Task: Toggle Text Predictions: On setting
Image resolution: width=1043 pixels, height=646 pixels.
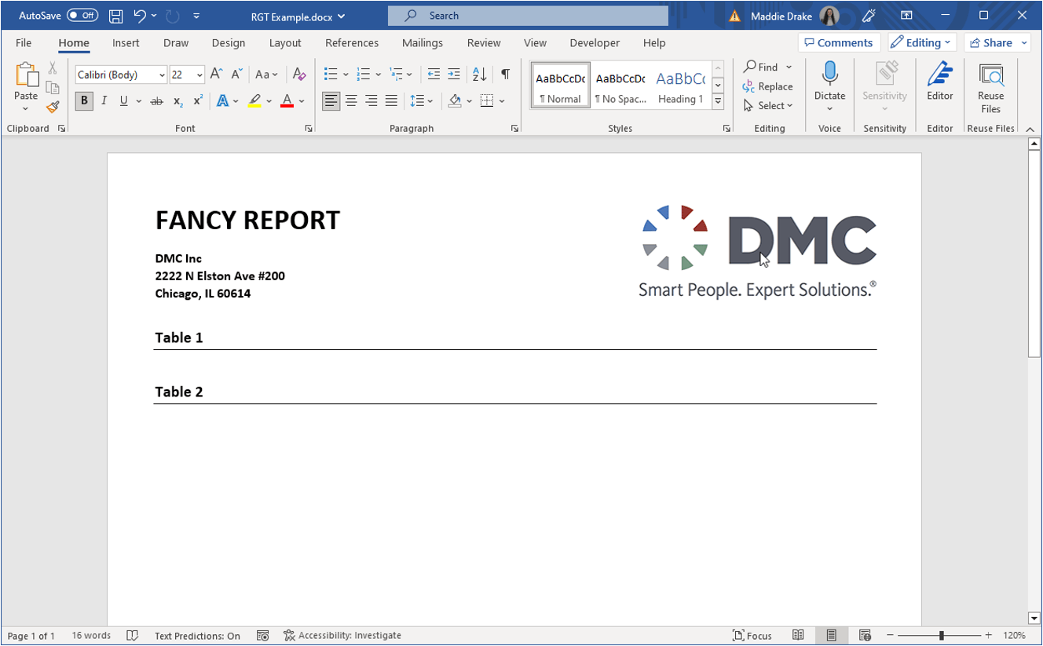Action: tap(197, 636)
